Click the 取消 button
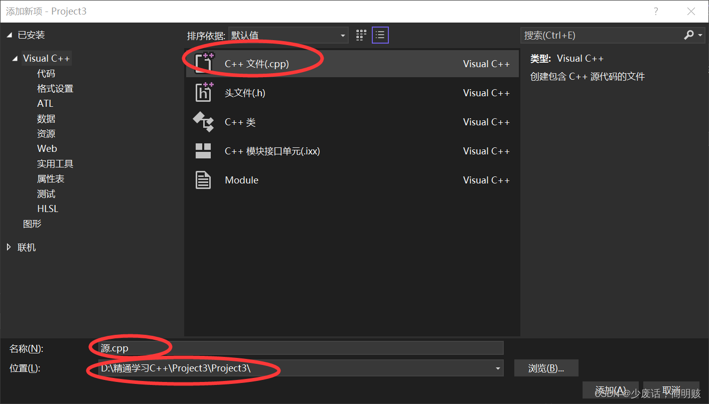The height and width of the screenshot is (404, 709). (x=671, y=390)
